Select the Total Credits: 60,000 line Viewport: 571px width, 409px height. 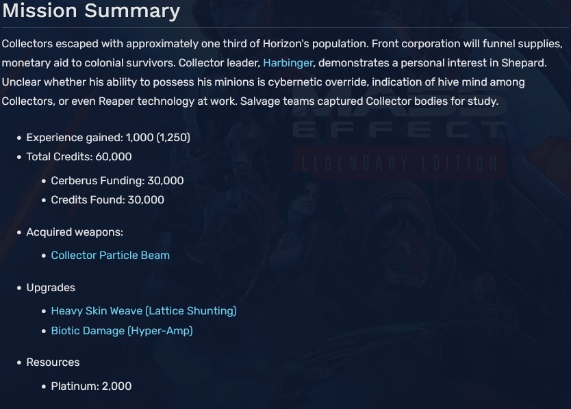pyautogui.click(x=79, y=157)
